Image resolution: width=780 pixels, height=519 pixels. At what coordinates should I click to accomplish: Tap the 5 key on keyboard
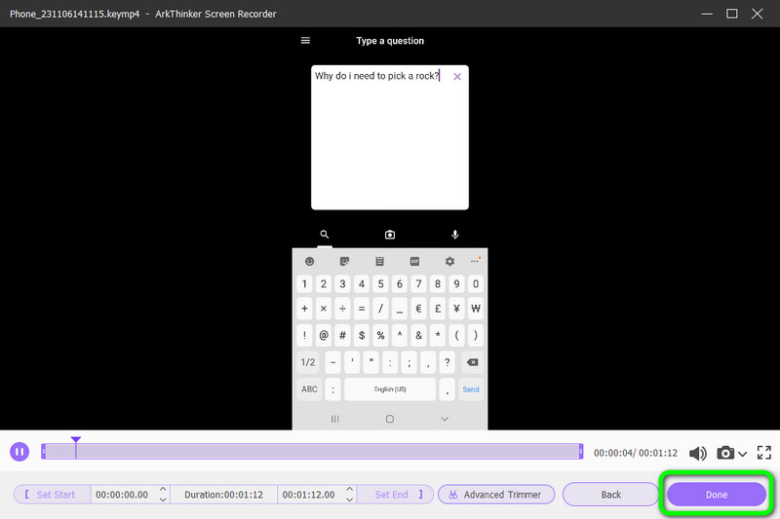point(380,284)
